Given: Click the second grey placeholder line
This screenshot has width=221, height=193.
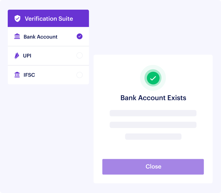Looking at the screenshot, I should click(153, 125).
